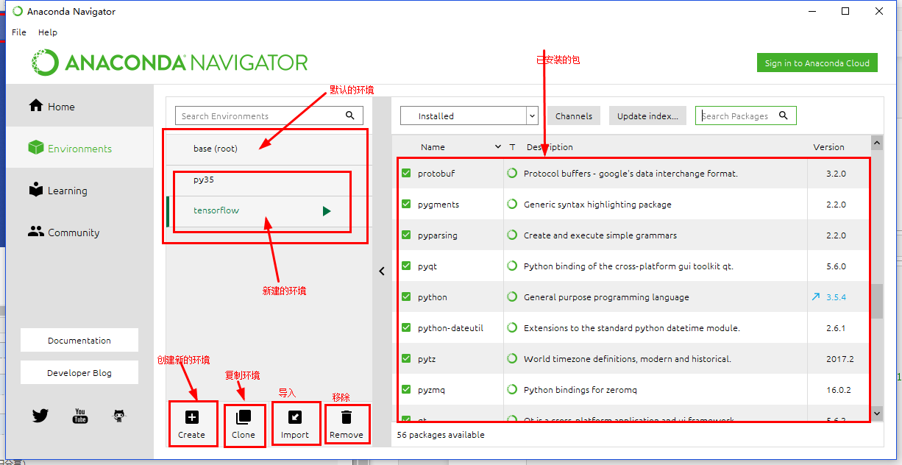This screenshot has width=902, height=465.
Task: Click the pyparsing package status circle icon
Action: click(512, 235)
